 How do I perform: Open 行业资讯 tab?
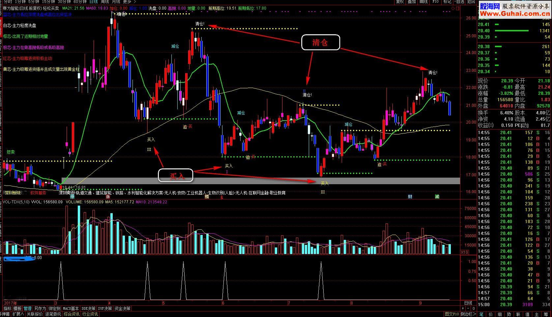tap(90, 314)
